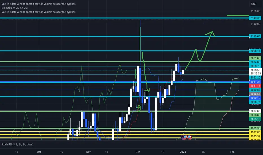Screen dimensions: 263x155
Task: Select the gray 2046.55 price label
Action: tap(255, 94)
